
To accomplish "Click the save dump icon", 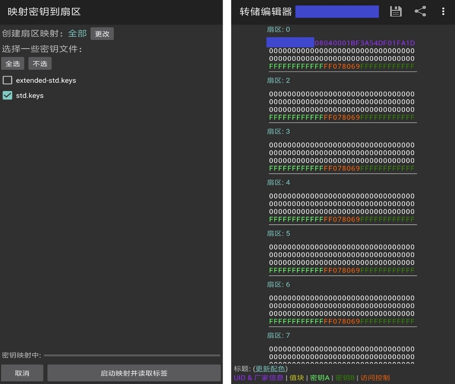I will point(396,11).
